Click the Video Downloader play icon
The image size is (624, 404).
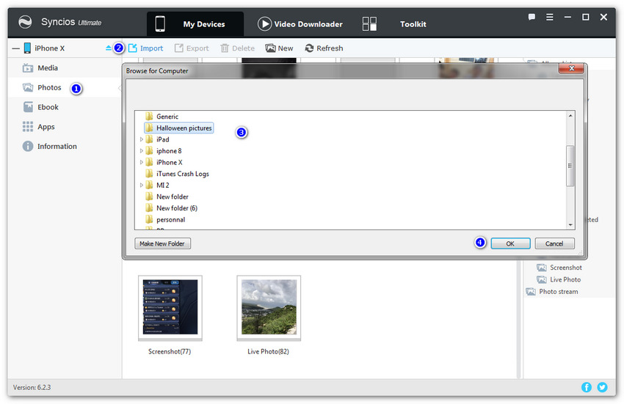(x=264, y=24)
